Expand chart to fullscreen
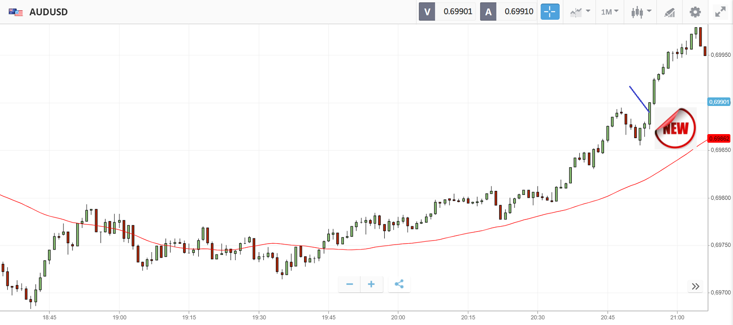The width and height of the screenshot is (733, 325). (x=720, y=12)
